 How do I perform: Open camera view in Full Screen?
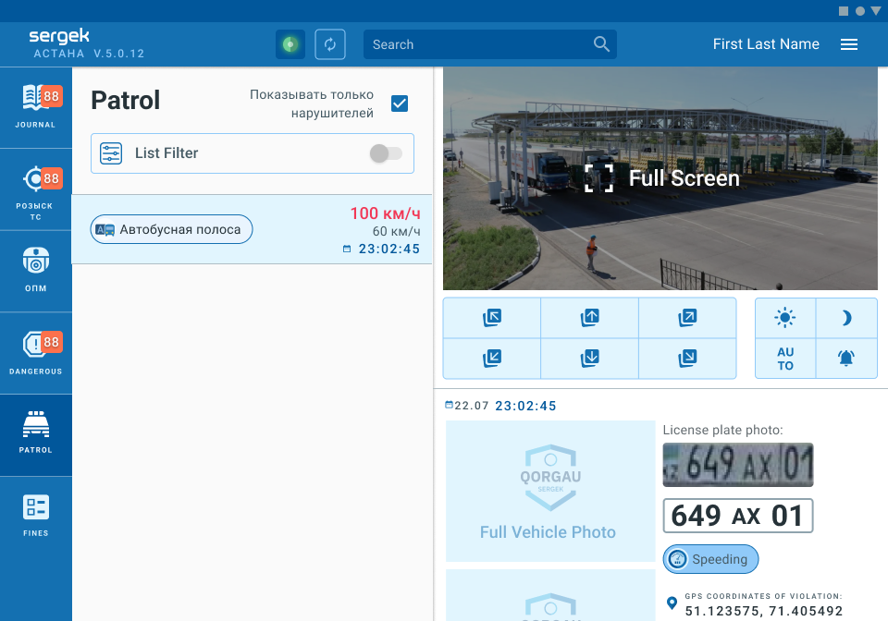click(662, 178)
